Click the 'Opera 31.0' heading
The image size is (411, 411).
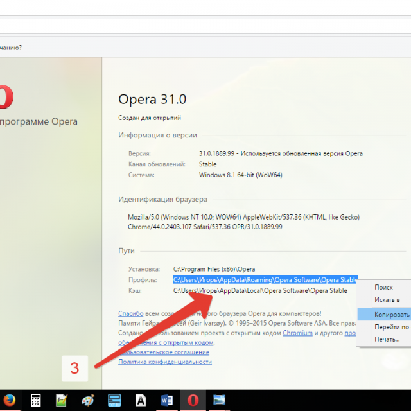(x=152, y=99)
